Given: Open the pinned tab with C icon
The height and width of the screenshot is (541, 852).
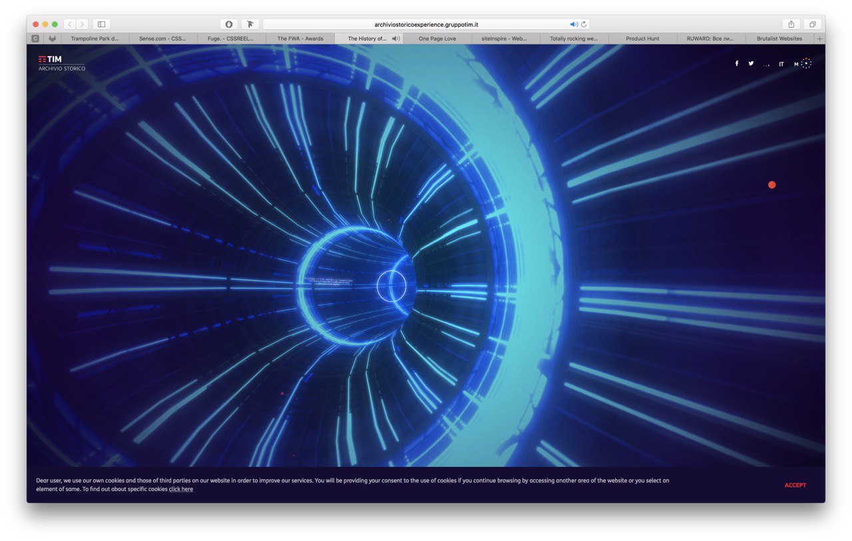Looking at the screenshot, I should [35, 39].
